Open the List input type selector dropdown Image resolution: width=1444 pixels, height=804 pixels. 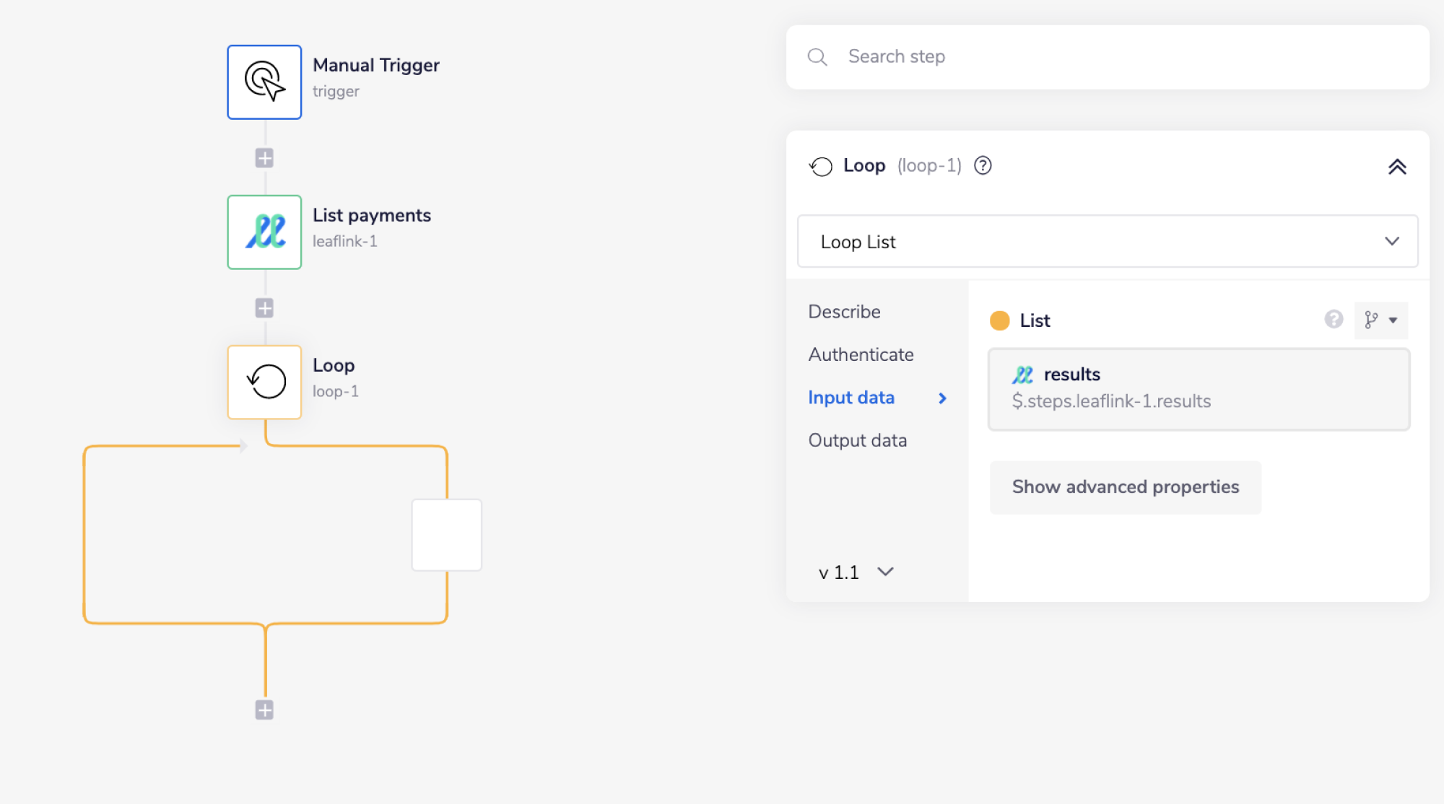(1380, 320)
